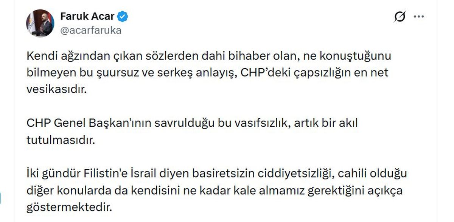Click the three-dot overflow icon on the post

418,16
